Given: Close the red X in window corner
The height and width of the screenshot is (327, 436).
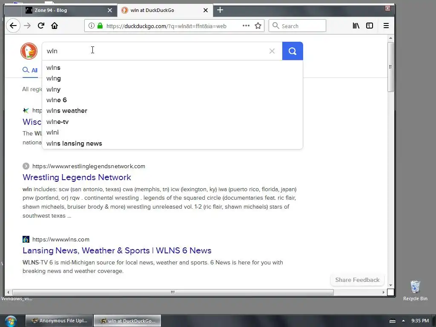Looking at the screenshot, I should click(387, 9).
